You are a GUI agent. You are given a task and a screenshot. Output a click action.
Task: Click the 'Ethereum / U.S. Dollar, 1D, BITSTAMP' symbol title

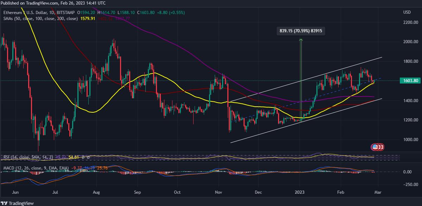[39, 13]
